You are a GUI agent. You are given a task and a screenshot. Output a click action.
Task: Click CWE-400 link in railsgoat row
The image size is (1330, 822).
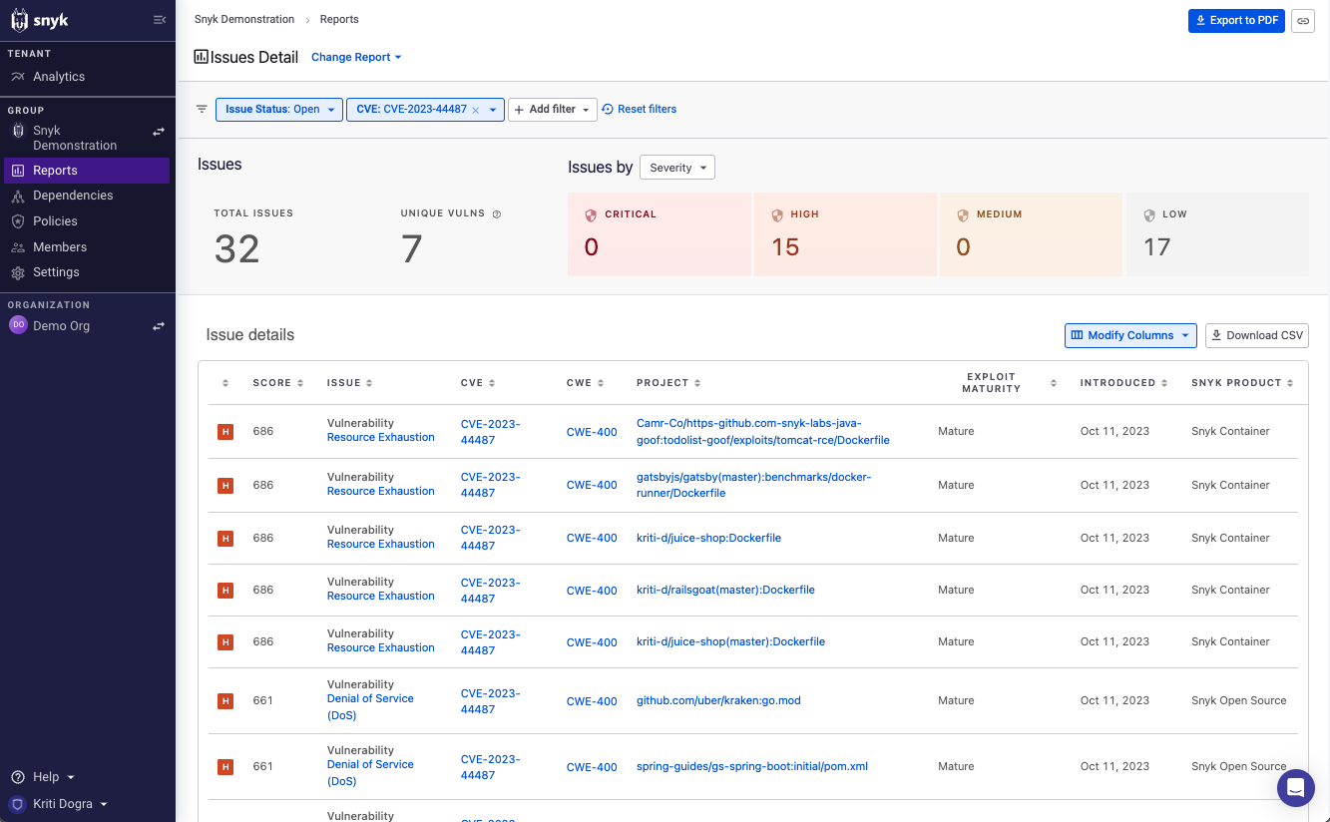pyautogui.click(x=592, y=591)
